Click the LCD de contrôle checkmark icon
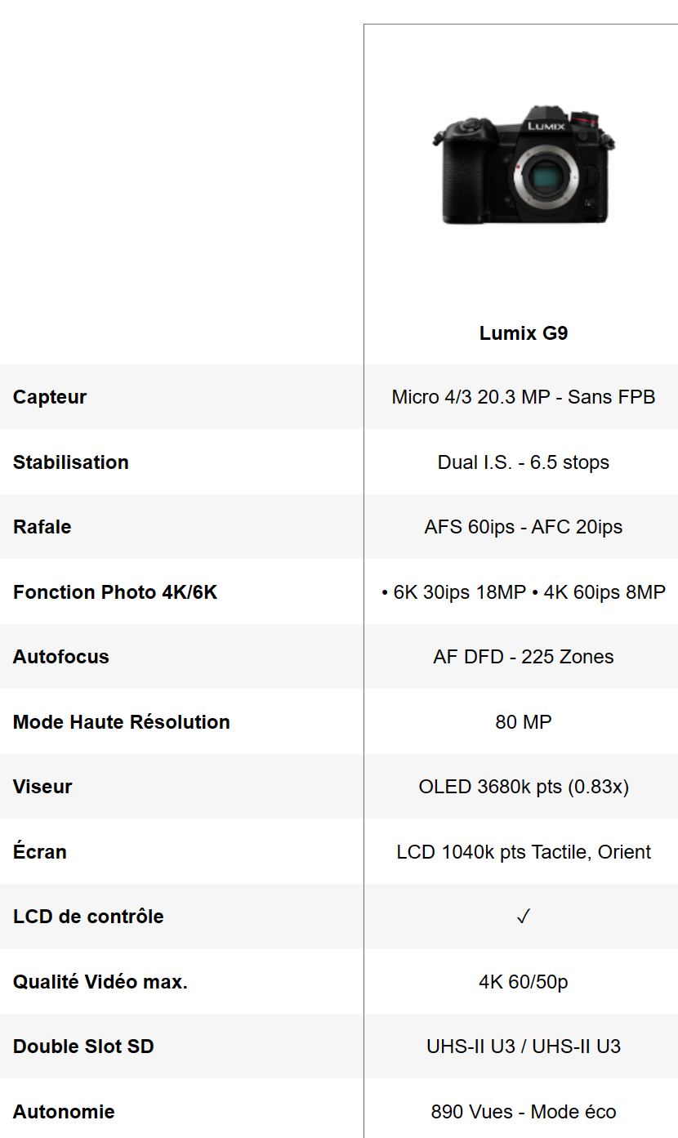The height and width of the screenshot is (1138, 678). tap(524, 917)
